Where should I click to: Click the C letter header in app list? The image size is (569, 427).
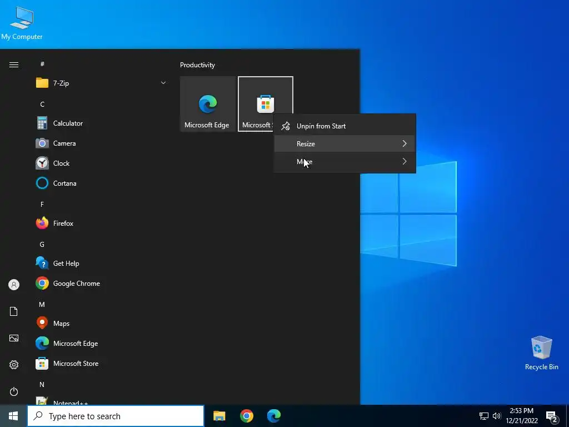[42, 104]
